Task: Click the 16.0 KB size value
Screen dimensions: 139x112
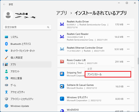Action: pyautogui.click(x=119, y=87)
